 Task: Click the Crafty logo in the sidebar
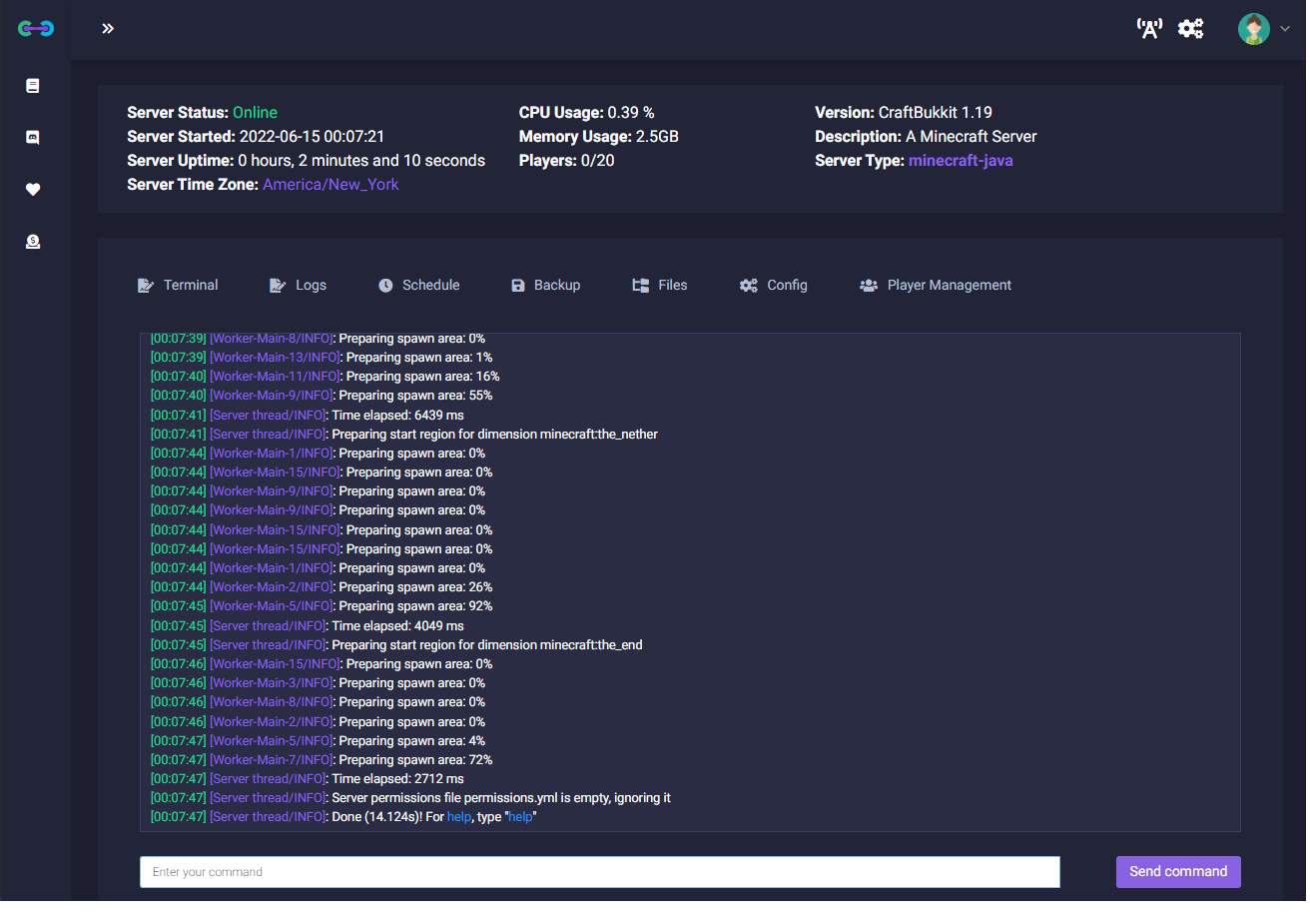click(x=36, y=29)
